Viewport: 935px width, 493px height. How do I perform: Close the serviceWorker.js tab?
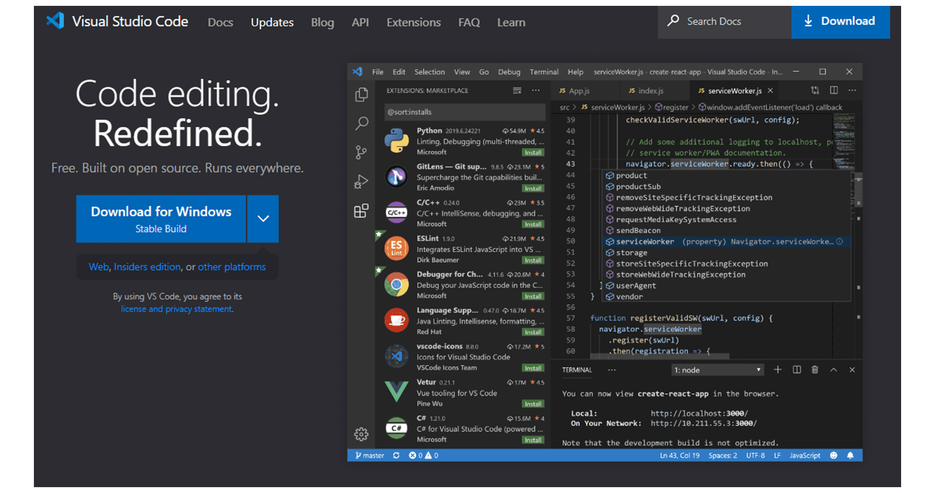click(770, 91)
